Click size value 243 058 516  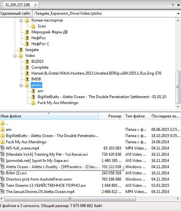coord(112,173)
